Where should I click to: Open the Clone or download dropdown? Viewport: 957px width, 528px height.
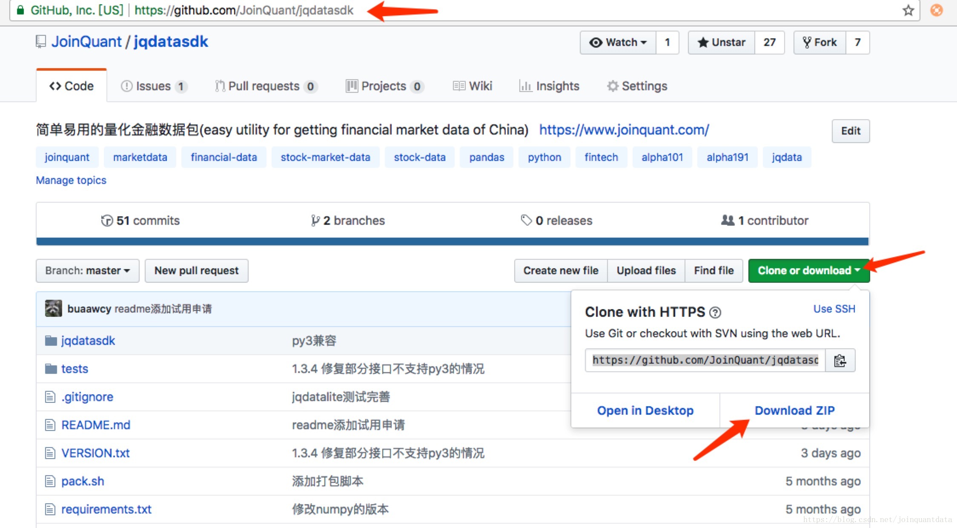coord(808,270)
